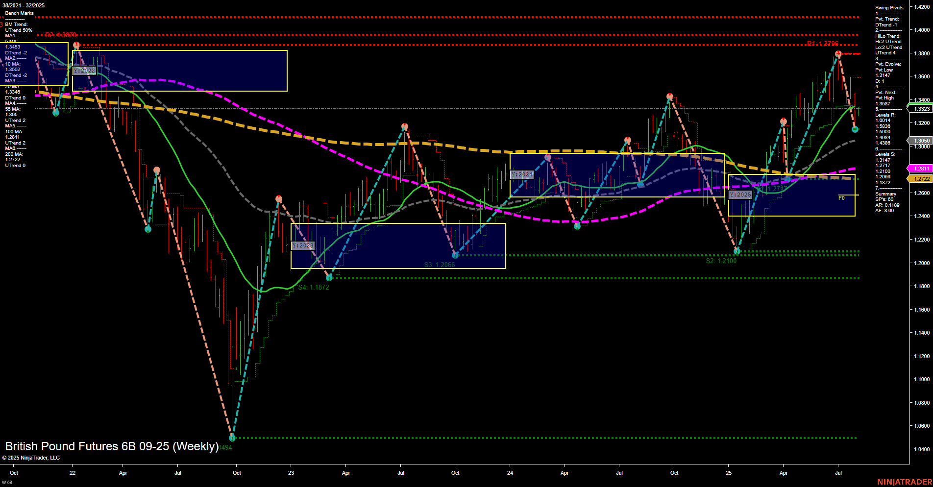Image resolution: width=933 pixels, height=487 pixels.
Task: Click the red pivot dot above the Y:2022 label
Action: pyautogui.click(x=75, y=44)
